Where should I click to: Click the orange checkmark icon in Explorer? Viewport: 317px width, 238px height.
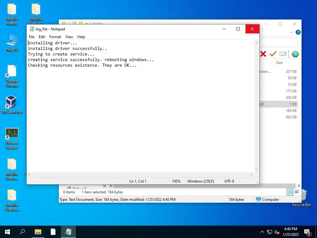pyautogui.click(x=273, y=54)
